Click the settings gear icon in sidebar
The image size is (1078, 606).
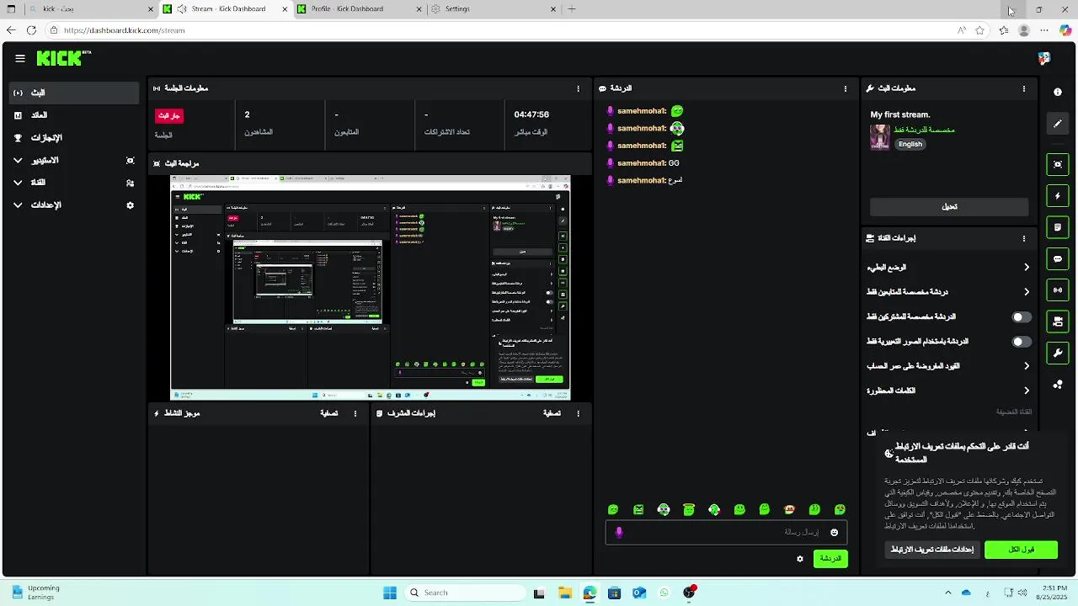coord(130,205)
